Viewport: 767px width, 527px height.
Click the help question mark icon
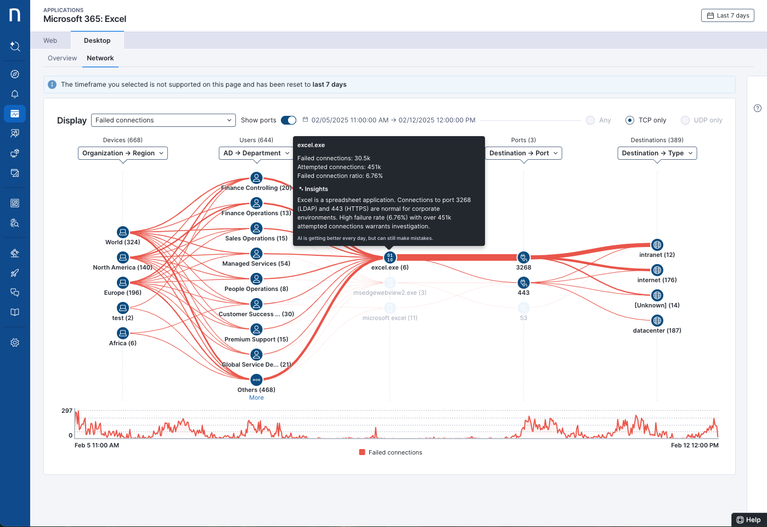coord(757,108)
